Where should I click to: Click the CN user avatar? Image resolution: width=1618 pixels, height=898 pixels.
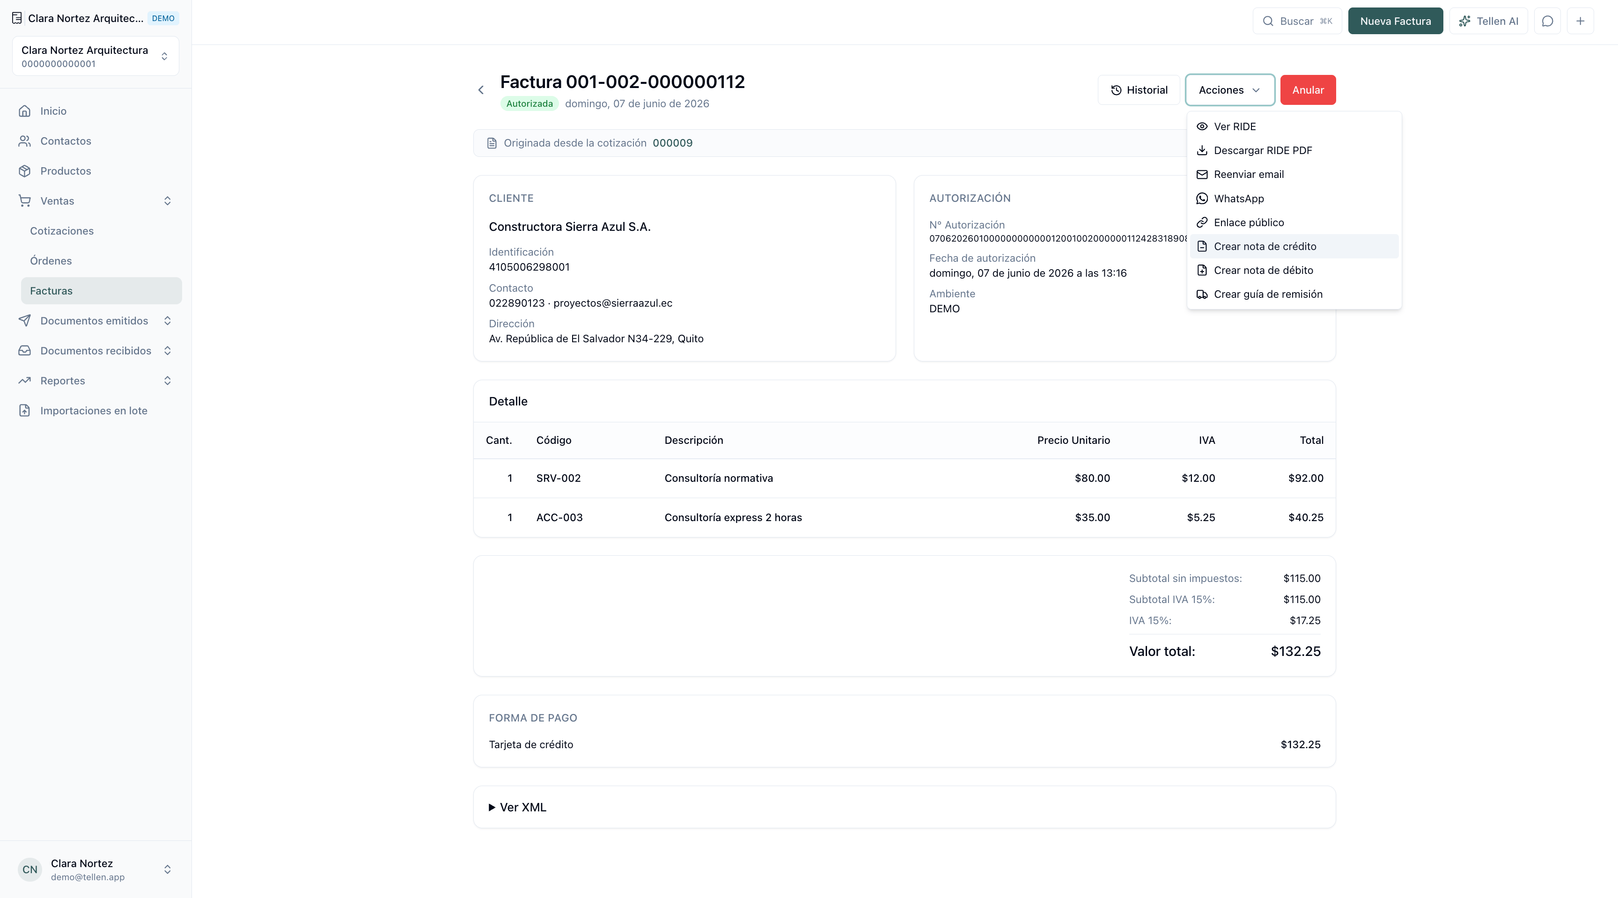pyautogui.click(x=29, y=870)
